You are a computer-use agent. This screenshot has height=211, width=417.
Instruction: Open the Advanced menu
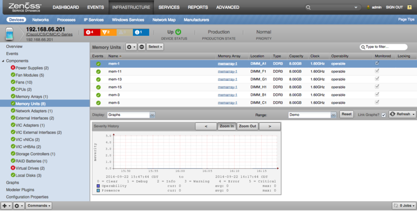pos(228,7)
